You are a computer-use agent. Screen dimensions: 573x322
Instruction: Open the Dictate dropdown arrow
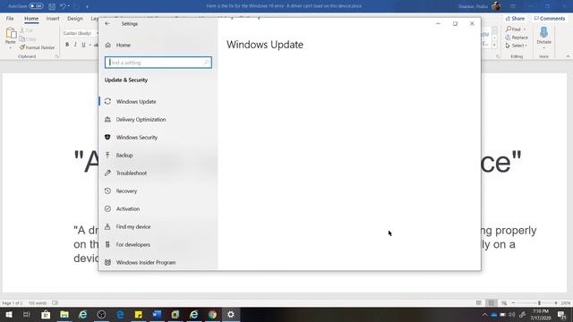pos(543,48)
